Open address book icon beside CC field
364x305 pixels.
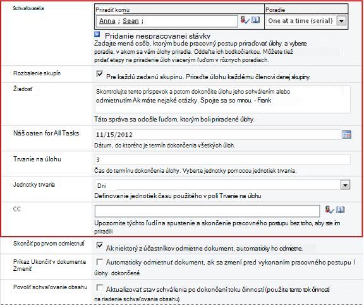point(341,209)
